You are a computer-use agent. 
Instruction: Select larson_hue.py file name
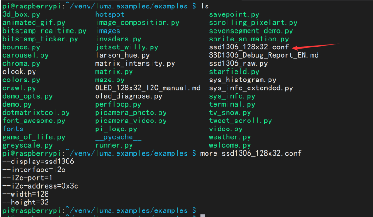click(x=122, y=55)
